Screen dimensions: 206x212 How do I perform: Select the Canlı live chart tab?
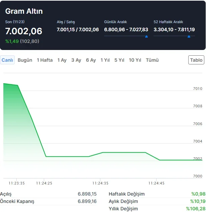pos(7,60)
